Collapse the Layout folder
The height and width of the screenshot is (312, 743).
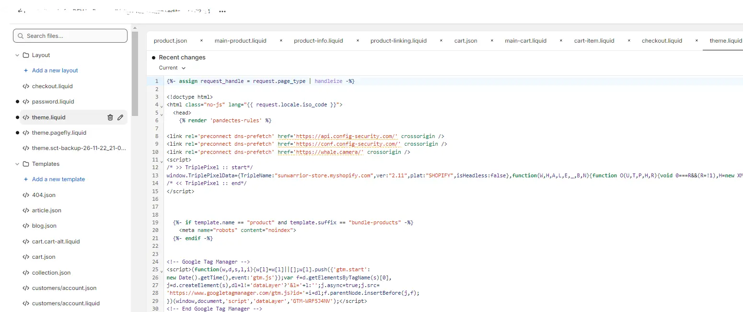tap(17, 55)
